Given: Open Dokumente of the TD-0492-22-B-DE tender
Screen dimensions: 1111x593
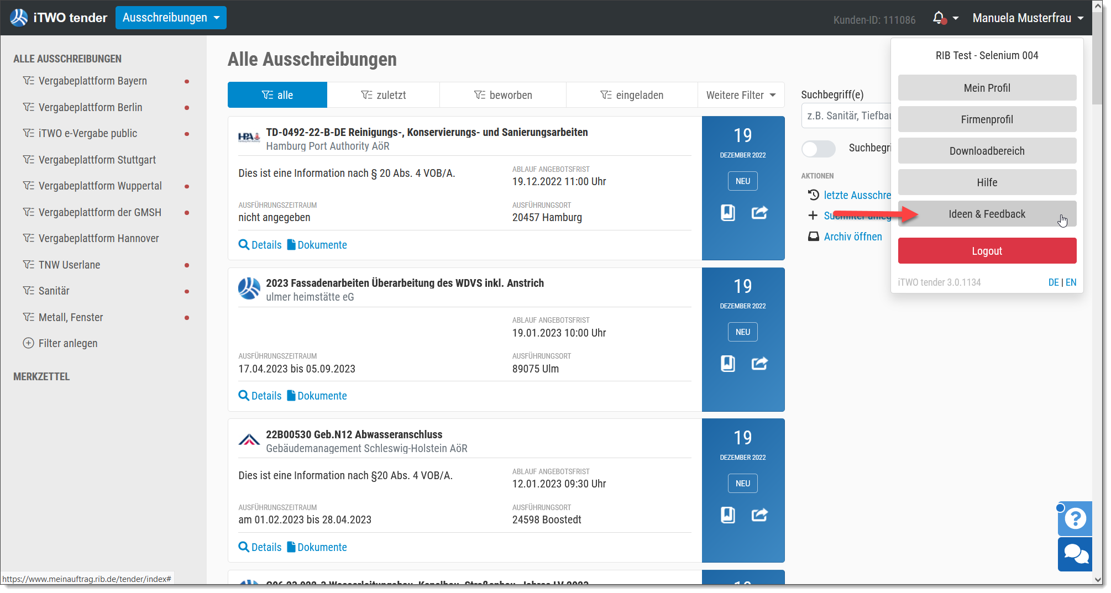Looking at the screenshot, I should click(317, 245).
